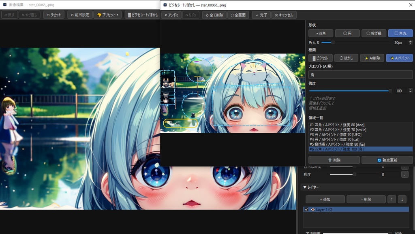The height and width of the screenshot is (234, 415).
Task: Adjust the 強度 strength slider handle
Action: (x=390, y=91)
